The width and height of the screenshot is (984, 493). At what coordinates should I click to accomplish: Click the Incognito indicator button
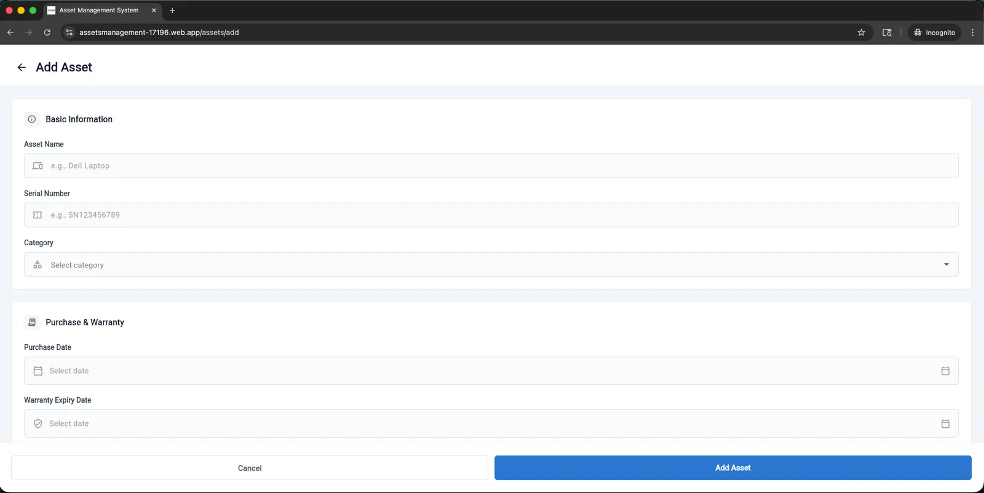[934, 33]
